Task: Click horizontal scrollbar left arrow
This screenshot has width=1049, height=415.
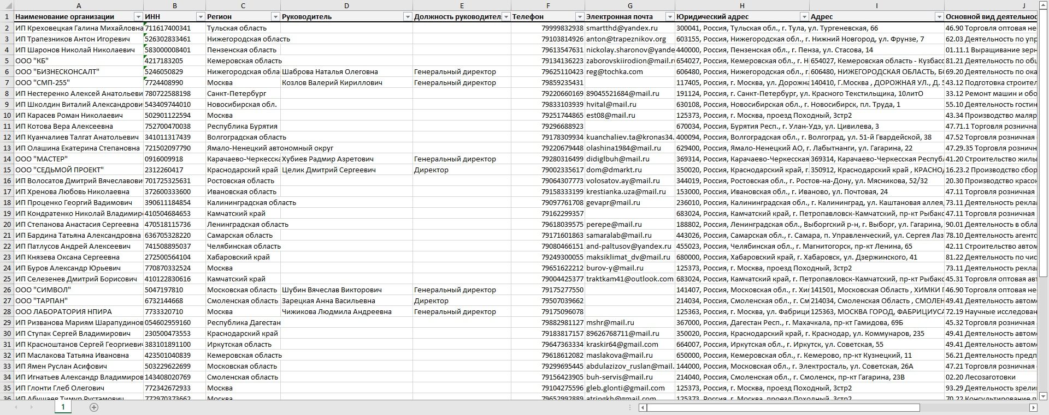Action: coord(643,407)
